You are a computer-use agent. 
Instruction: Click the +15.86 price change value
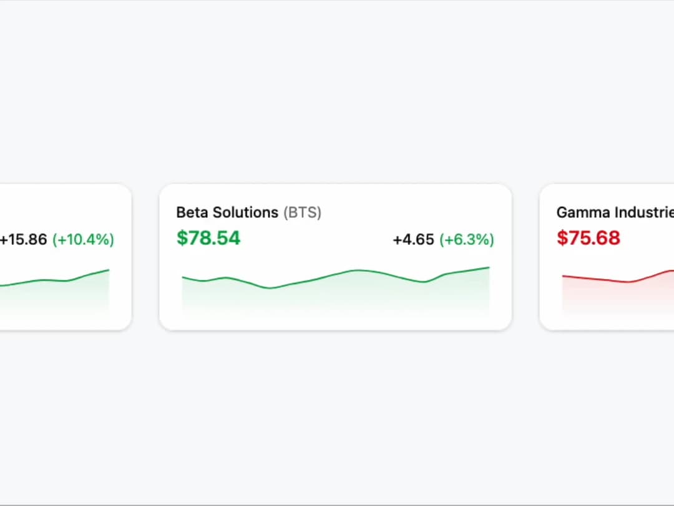pos(23,239)
